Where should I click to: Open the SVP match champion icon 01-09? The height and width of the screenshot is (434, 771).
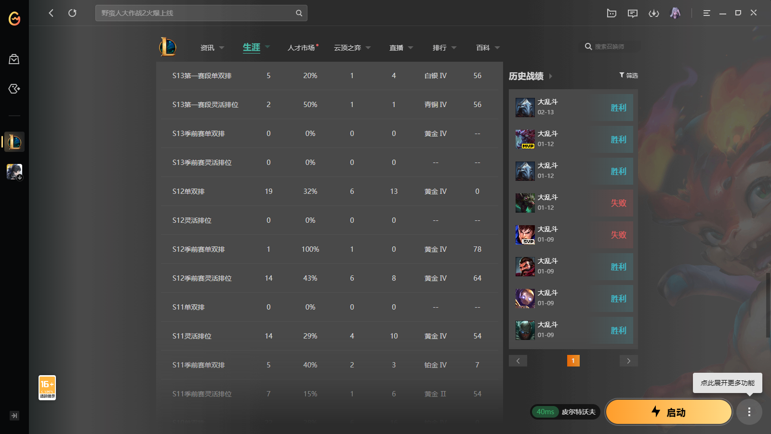pyautogui.click(x=525, y=235)
